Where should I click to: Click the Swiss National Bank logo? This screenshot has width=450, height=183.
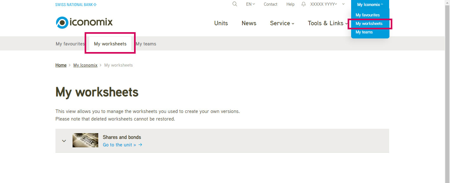(76, 5)
